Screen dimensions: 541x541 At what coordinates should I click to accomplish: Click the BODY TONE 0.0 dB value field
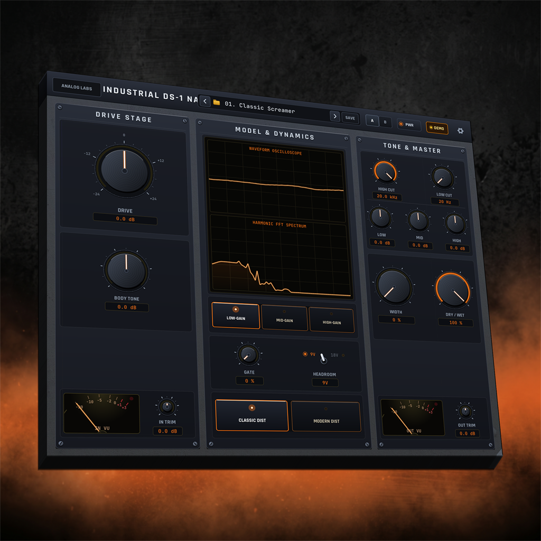(127, 307)
